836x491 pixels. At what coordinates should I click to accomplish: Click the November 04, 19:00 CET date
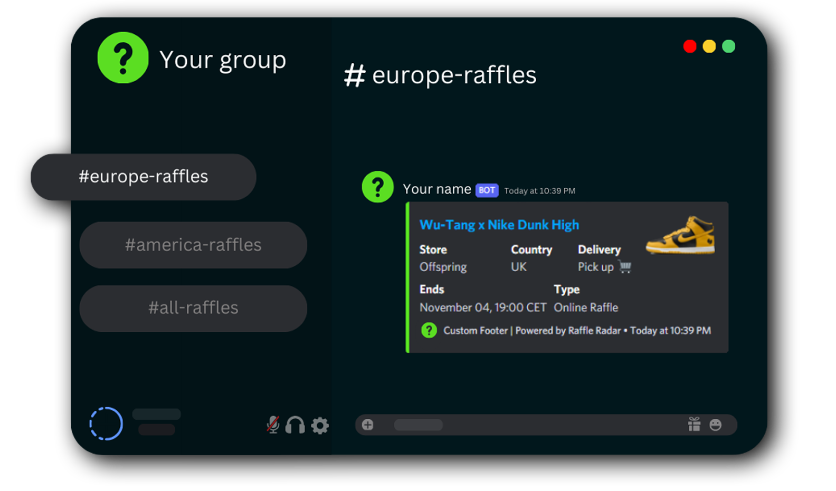pyautogui.click(x=483, y=307)
